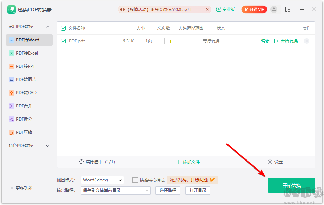
Task: Open the Word(.docx) output format dropdown
Action: click(102, 180)
